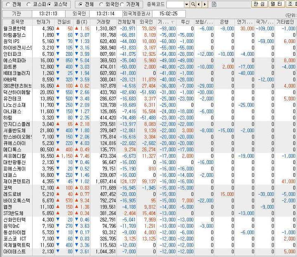This screenshot has height=257, width=297.
Task: Select the 메디톡스 stock row
Action: click(149, 150)
